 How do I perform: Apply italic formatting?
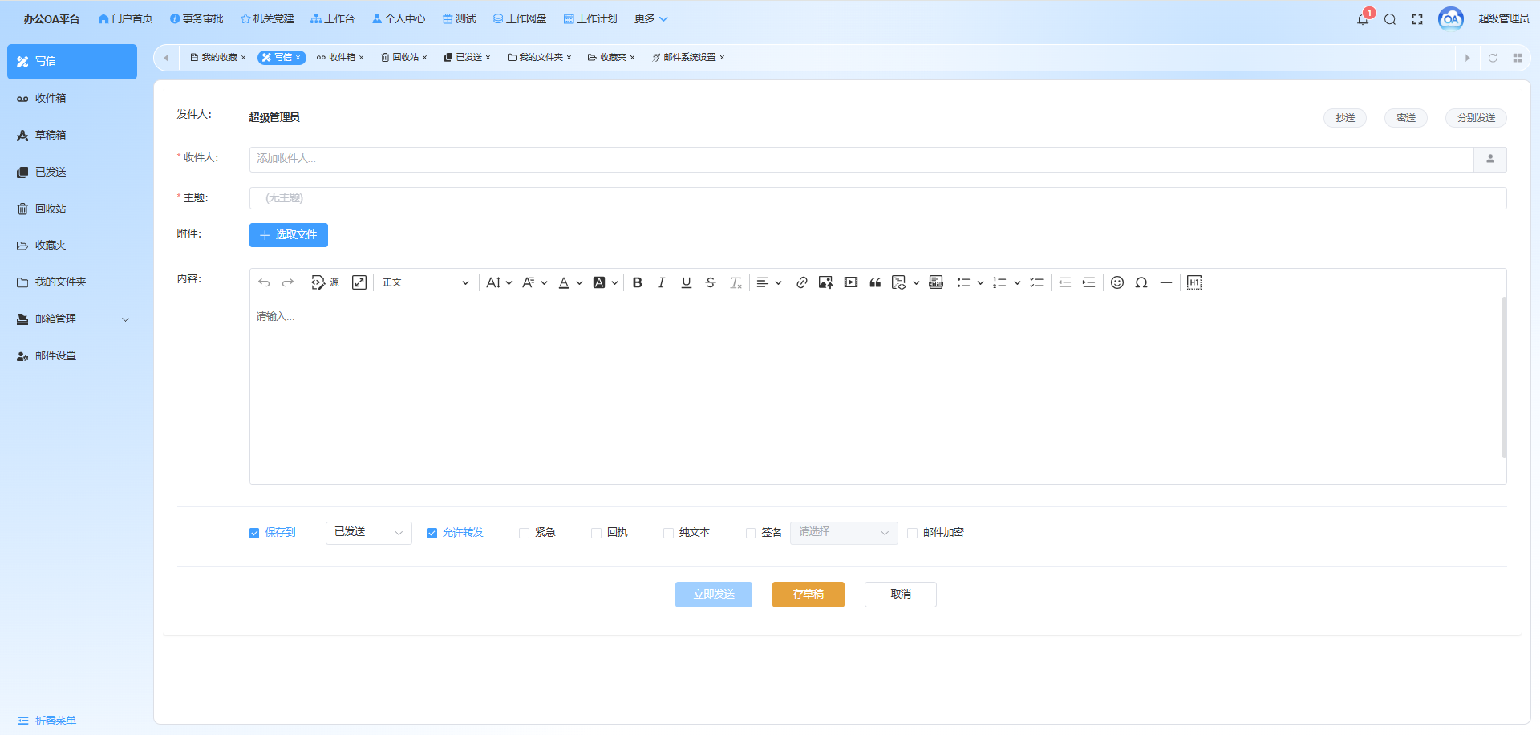(x=662, y=282)
